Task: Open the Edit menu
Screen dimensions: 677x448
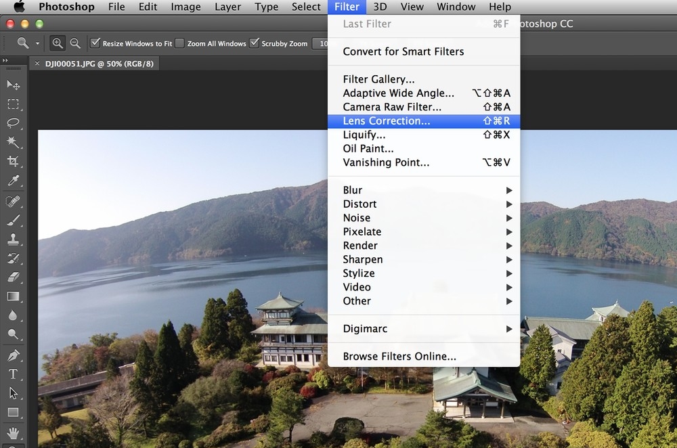Action: click(148, 7)
